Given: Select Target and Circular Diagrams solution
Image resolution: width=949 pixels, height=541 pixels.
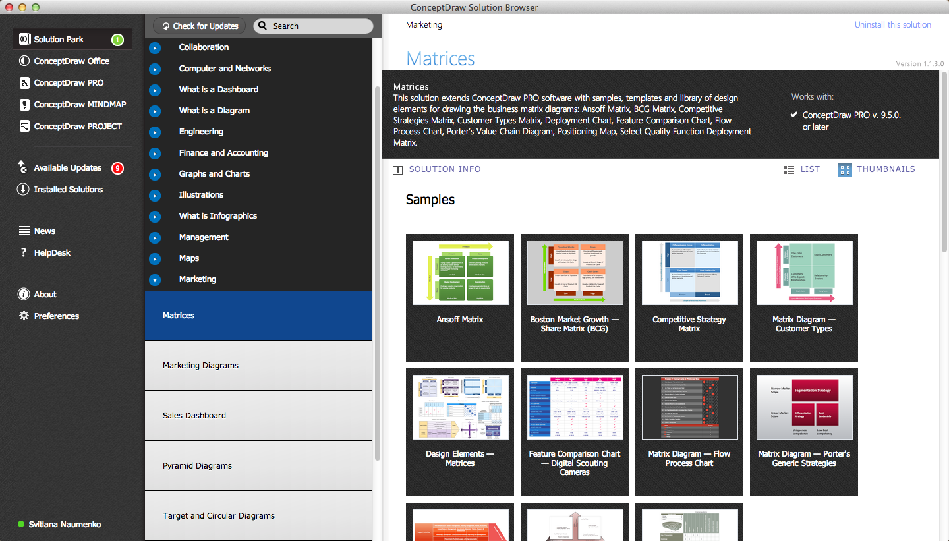Looking at the screenshot, I should click(258, 516).
